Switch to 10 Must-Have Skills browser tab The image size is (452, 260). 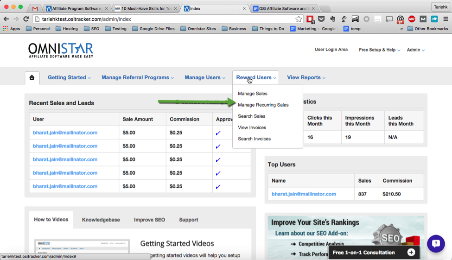point(146,8)
